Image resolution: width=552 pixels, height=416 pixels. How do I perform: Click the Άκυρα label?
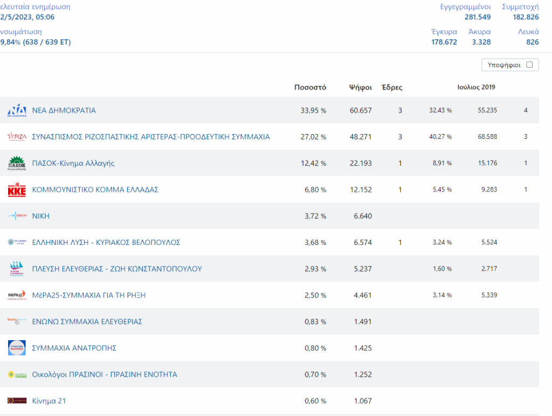pyautogui.click(x=479, y=32)
